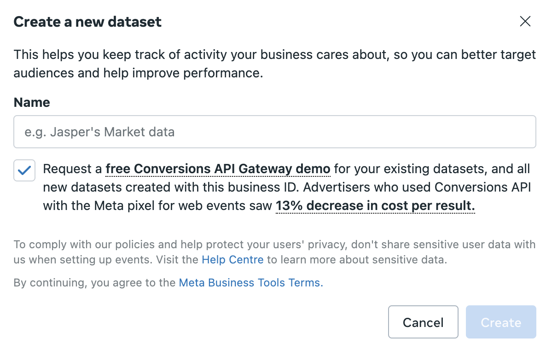
Task: Click "13% decrease in cost per result" text
Action: [x=375, y=206]
